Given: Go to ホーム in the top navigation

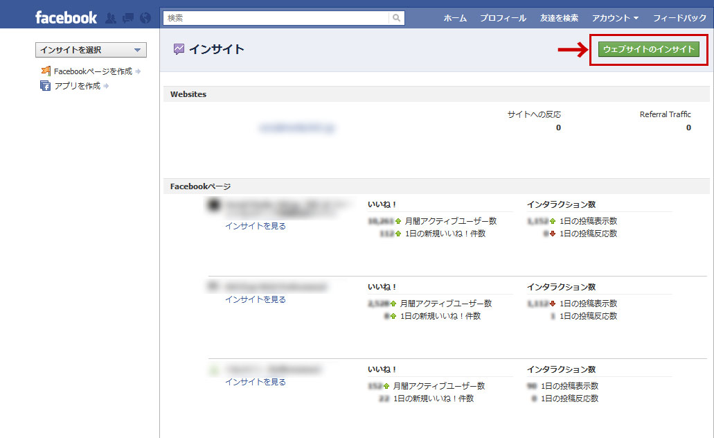Looking at the screenshot, I should pos(455,18).
